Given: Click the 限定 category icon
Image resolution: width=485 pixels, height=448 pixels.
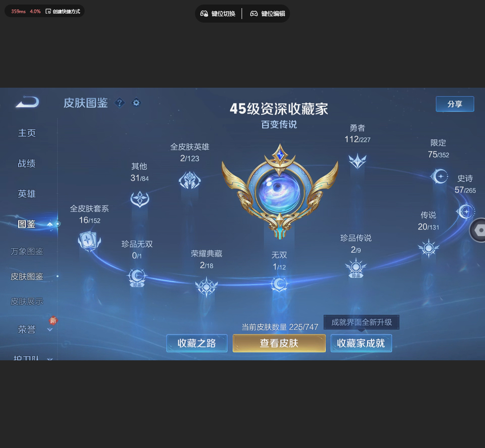Looking at the screenshot, I should [439, 176].
